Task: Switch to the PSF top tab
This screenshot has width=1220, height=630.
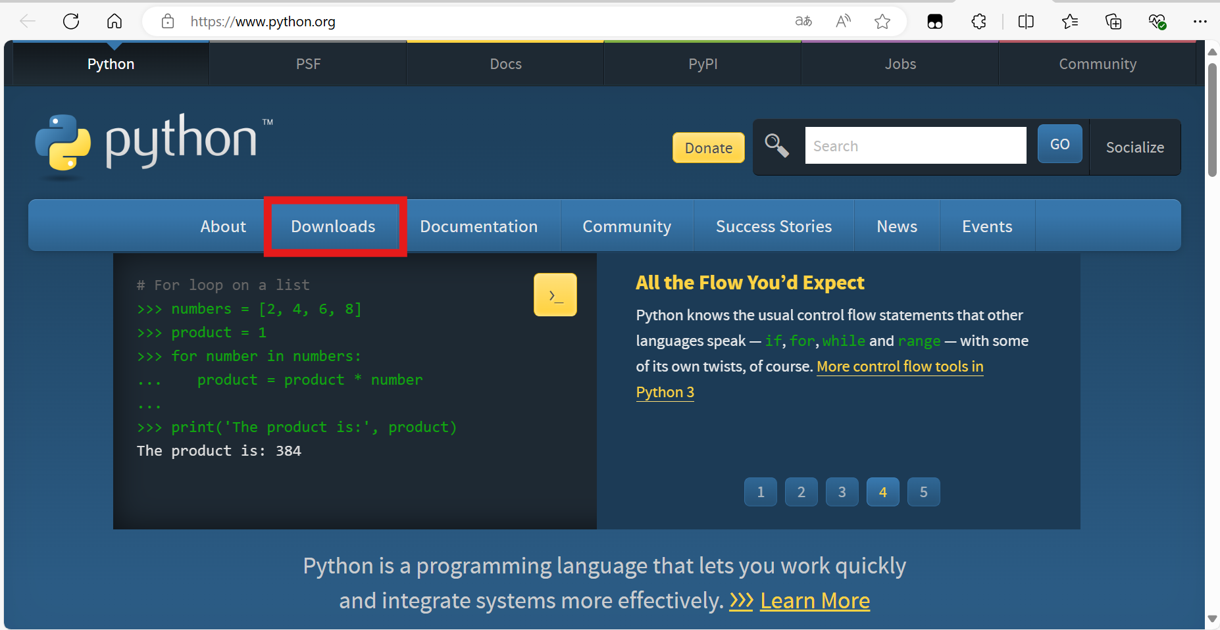Action: 308,64
